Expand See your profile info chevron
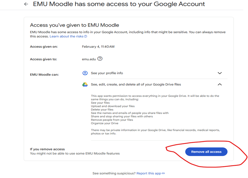The height and width of the screenshot is (178, 248). [220, 73]
